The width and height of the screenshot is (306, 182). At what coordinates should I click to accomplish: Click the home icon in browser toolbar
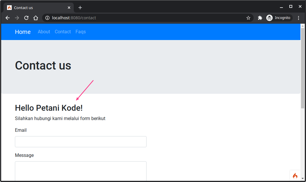tap(36, 18)
